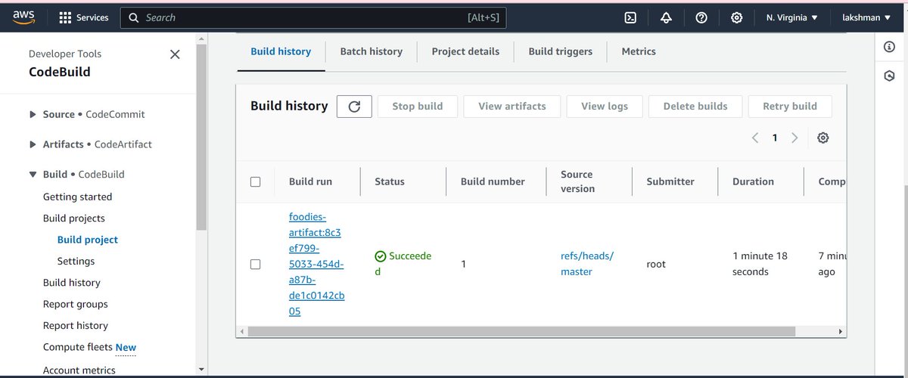Open the Project details tab

465,51
